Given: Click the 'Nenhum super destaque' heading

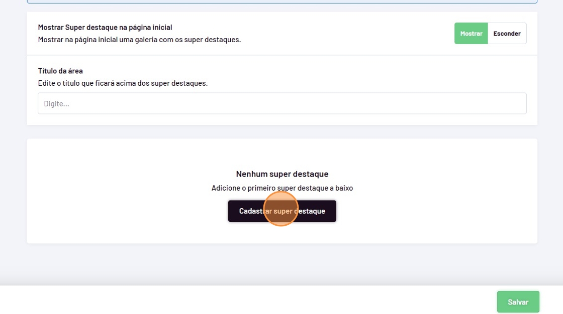Looking at the screenshot, I should (282, 174).
